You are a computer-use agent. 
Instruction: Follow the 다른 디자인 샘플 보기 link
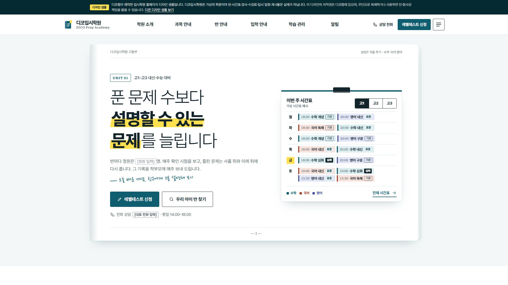159,10
